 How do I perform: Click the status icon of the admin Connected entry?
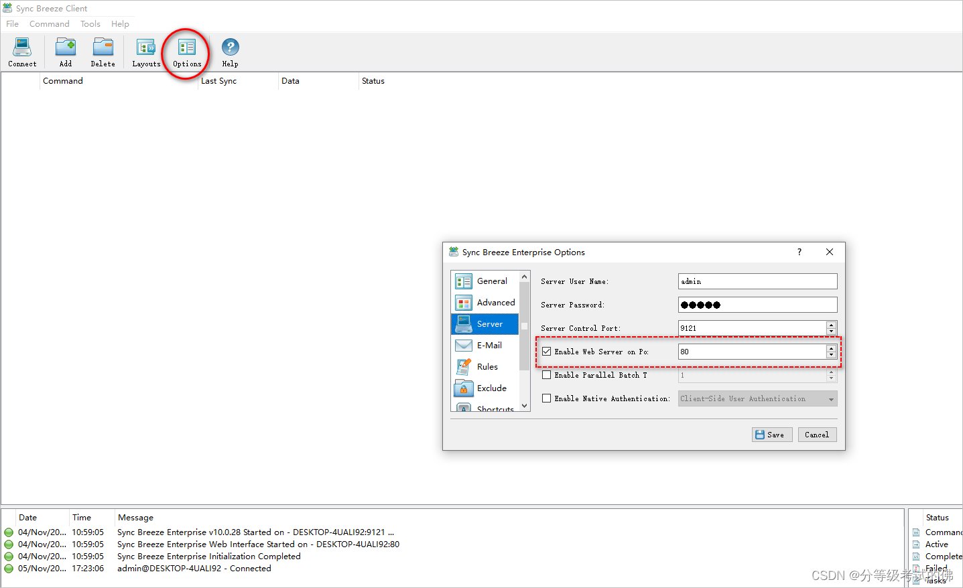pos(9,569)
